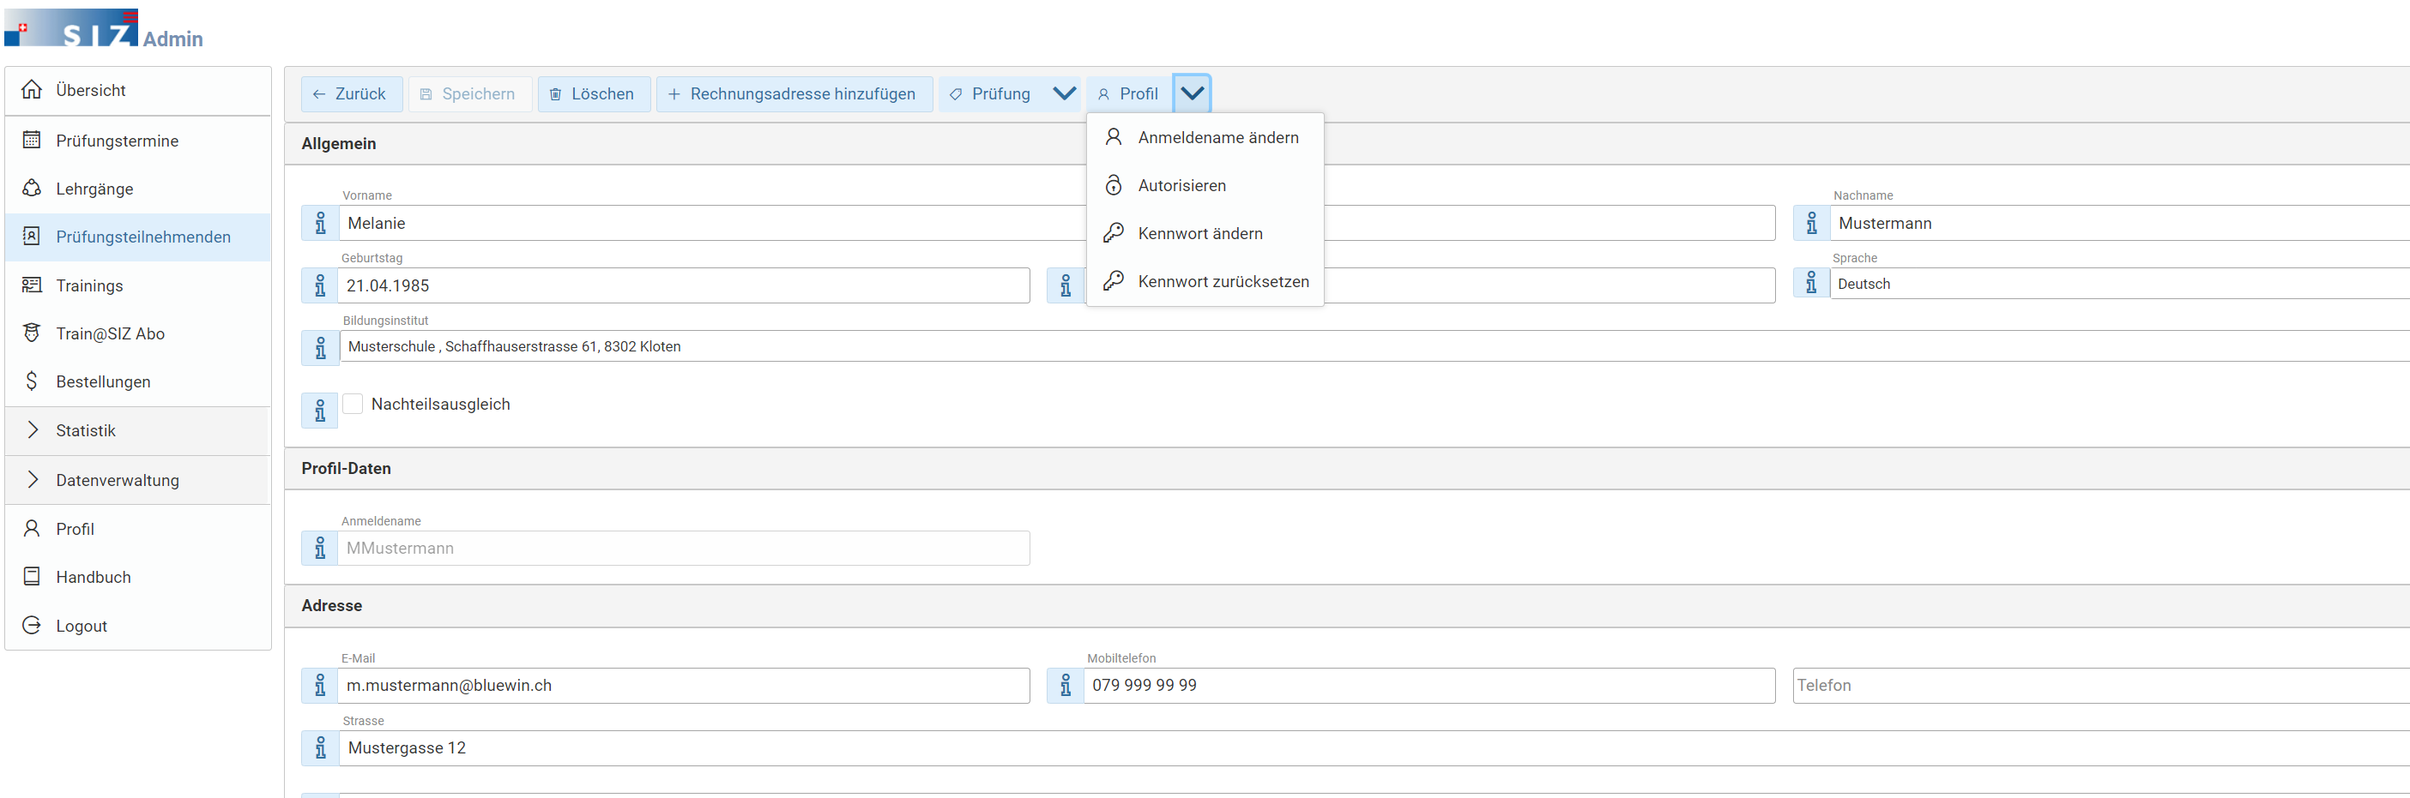Toggle the Nachteilsausgleich checkbox

[353, 404]
